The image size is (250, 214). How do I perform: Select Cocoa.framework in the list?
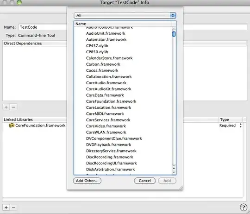click(x=102, y=70)
